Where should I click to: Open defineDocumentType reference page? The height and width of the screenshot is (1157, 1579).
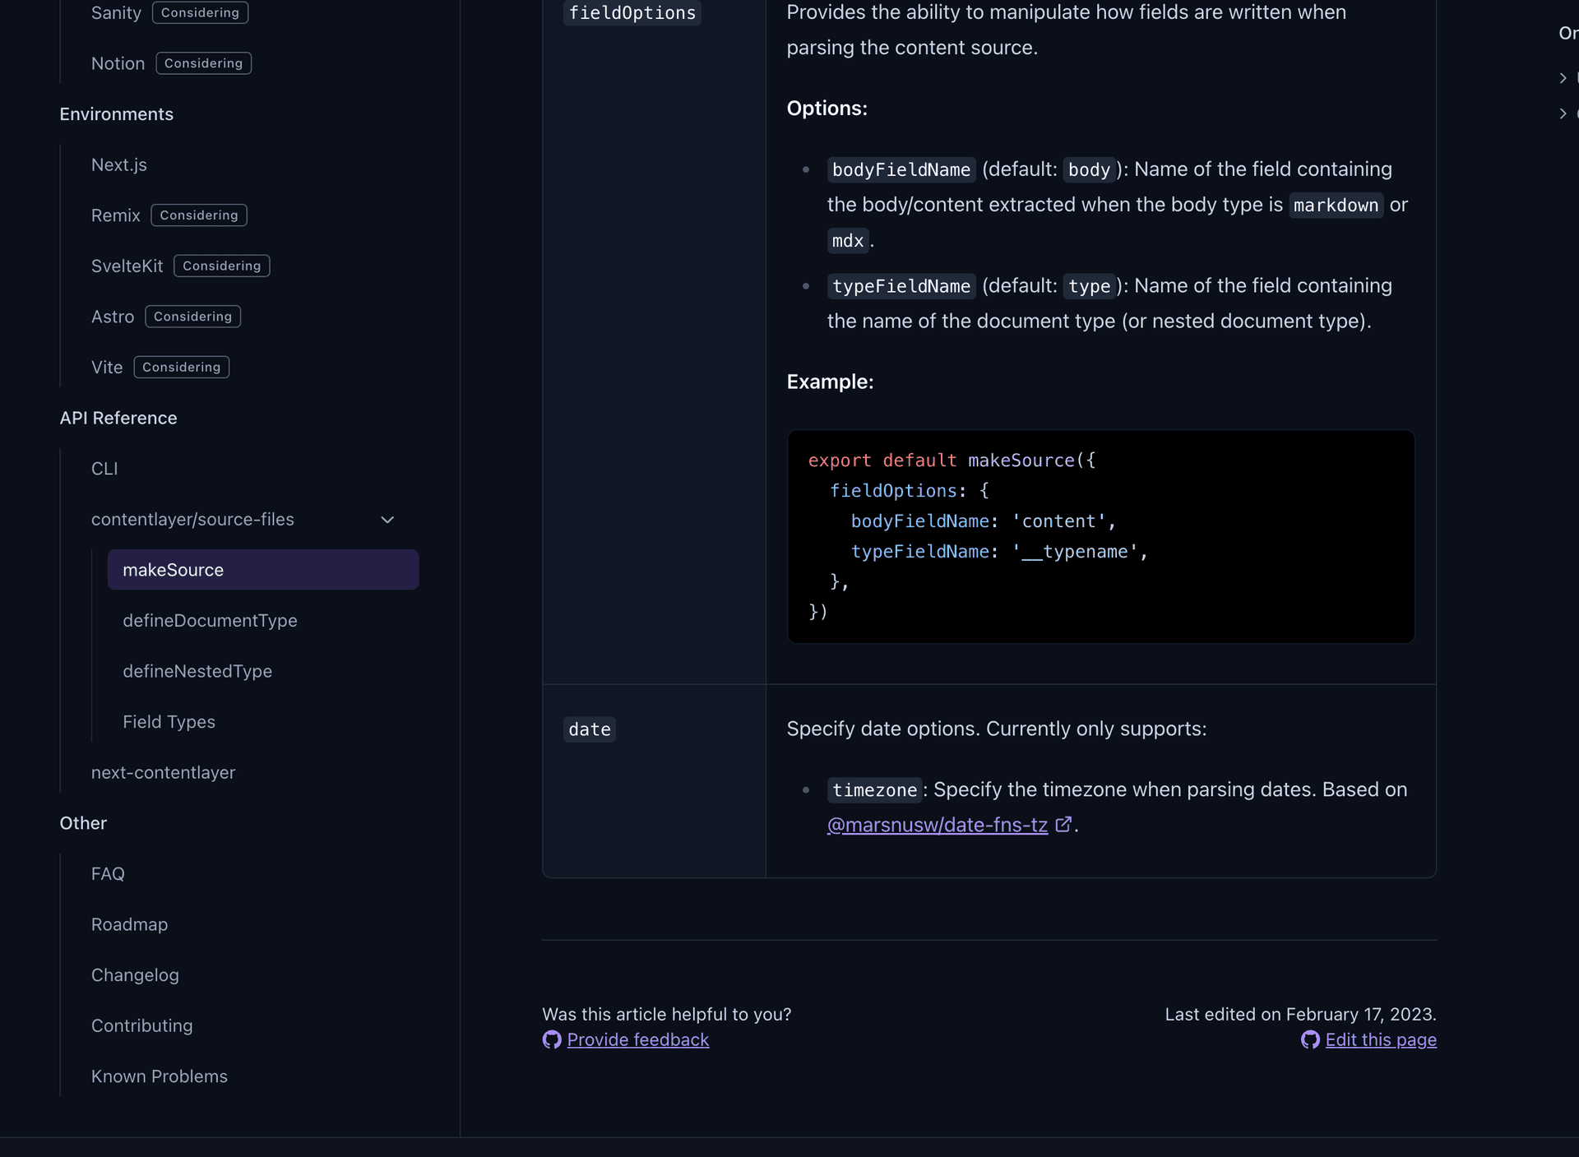click(210, 621)
